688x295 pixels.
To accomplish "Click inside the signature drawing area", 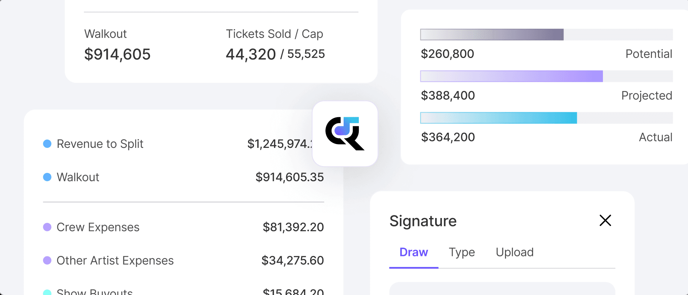I will tap(502, 289).
